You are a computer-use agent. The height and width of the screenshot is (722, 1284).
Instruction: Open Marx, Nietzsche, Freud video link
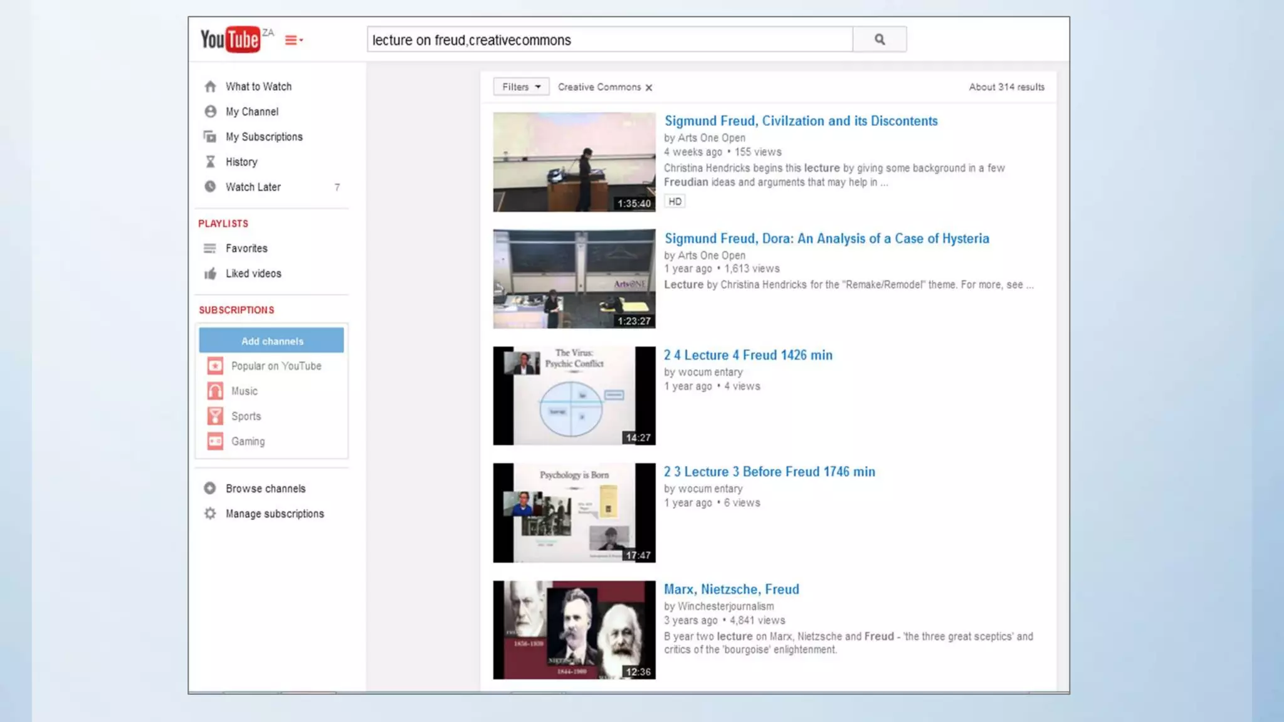coord(731,589)
